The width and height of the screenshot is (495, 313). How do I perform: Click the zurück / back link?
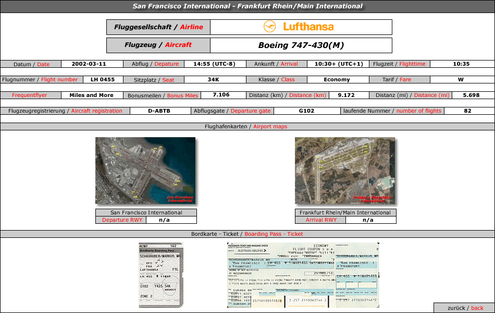[x=465, y=308]
